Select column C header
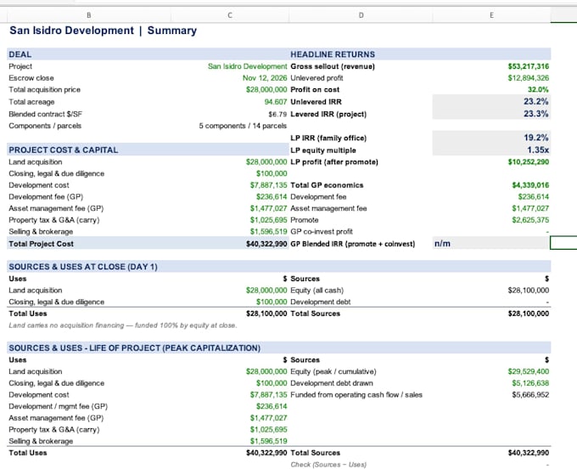Screen dimensions: 577x469 (x=230, y=15)
